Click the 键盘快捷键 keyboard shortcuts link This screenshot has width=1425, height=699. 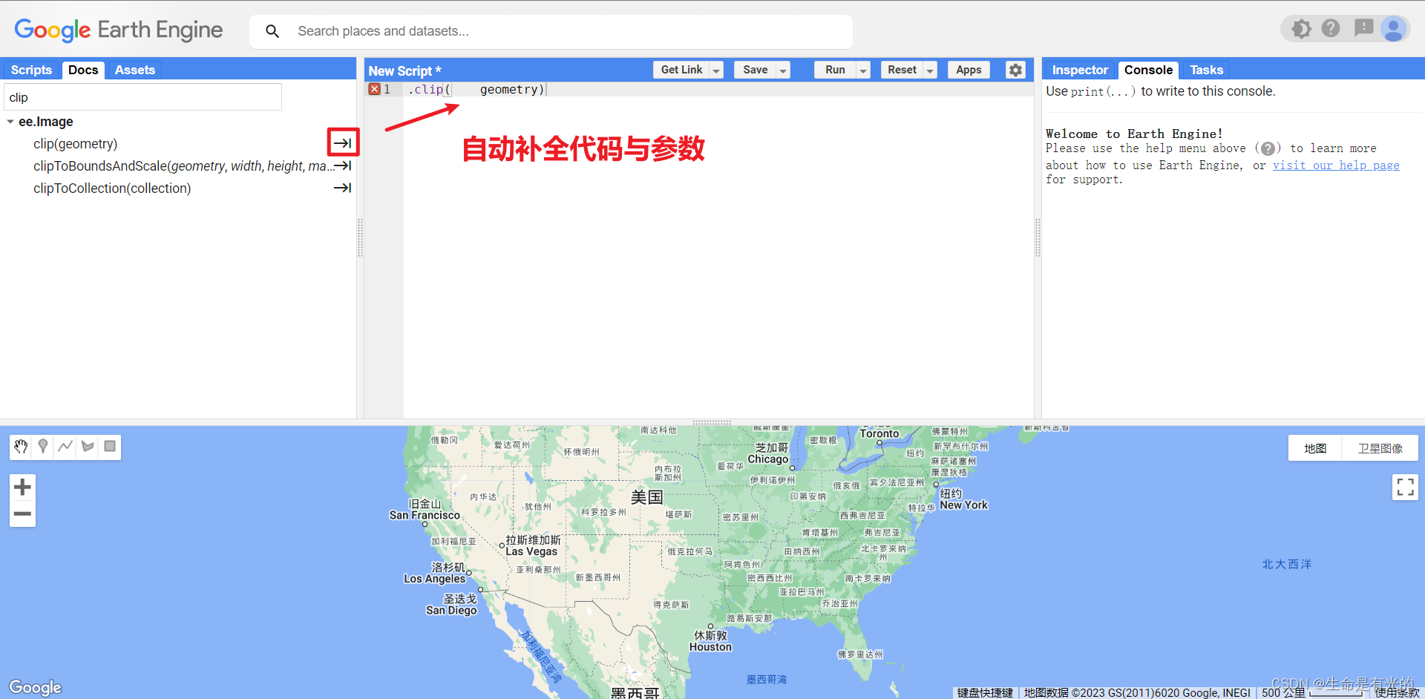coord(985,692)
